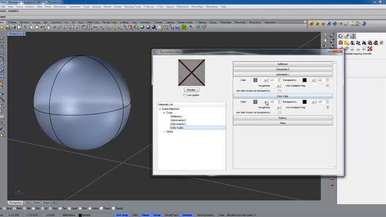Click the Color multiplier field in Color Cubo
The image size is (386, 217).
[274, 102]
